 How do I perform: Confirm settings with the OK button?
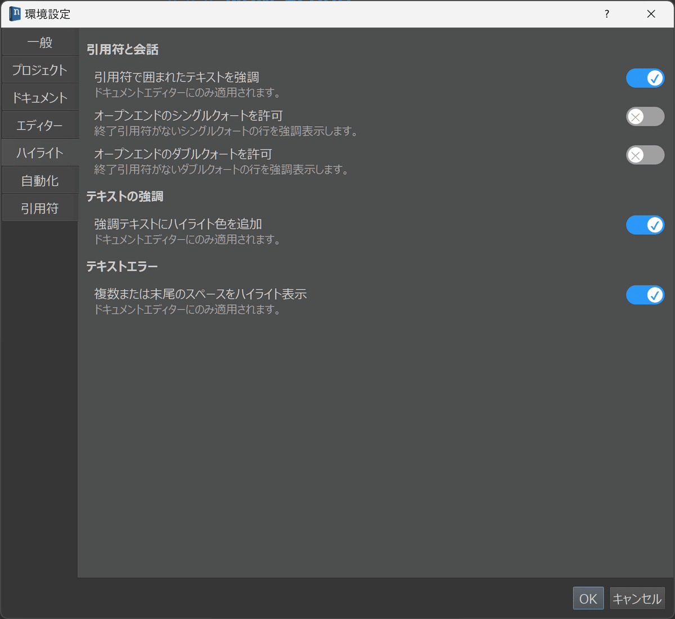588,599
